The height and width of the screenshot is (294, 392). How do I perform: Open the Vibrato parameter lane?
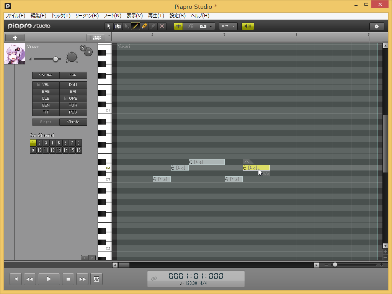[73, 122]
